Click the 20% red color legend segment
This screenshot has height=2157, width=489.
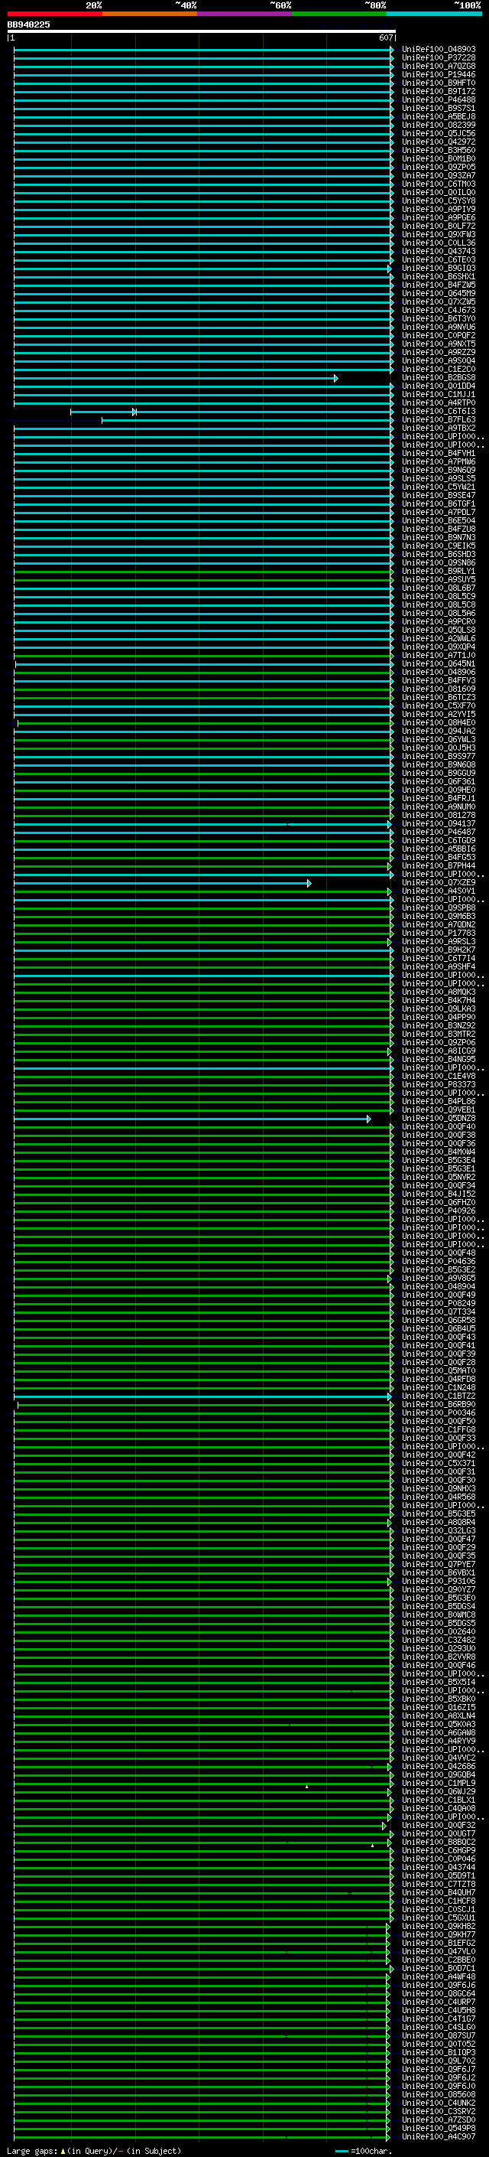(54, 14)
